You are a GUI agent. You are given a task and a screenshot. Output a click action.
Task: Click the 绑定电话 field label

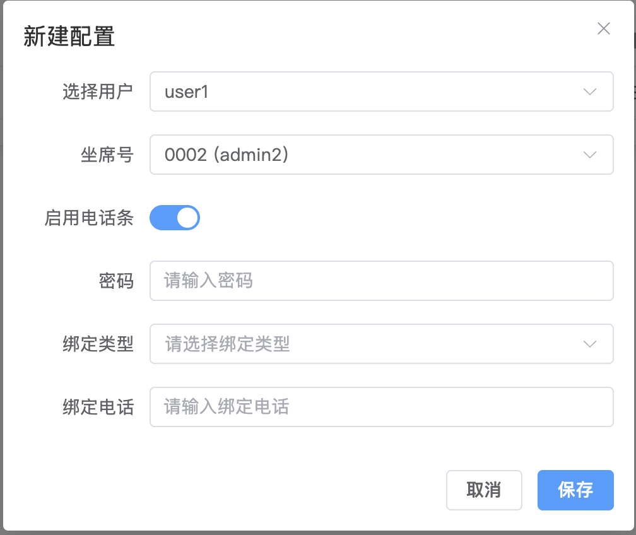click(98, 408)
